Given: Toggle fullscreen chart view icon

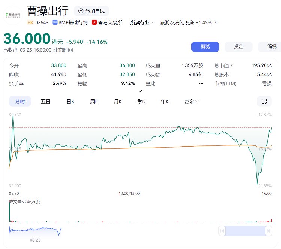Looking at the screenshot, I should tap(264, 101).
